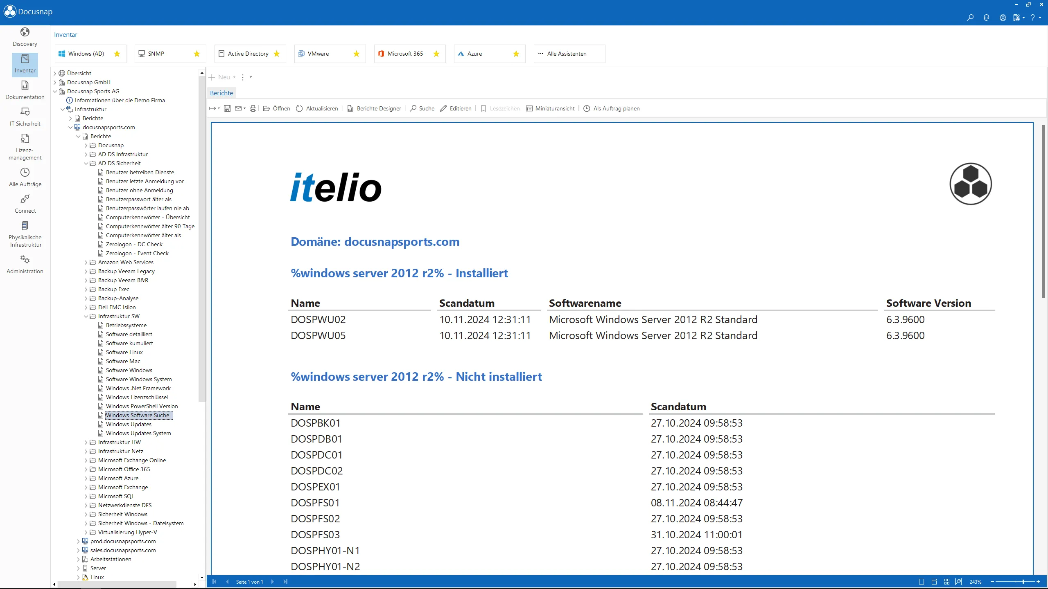Open the Connect module

pyautogui.click(x=25, y=204)
